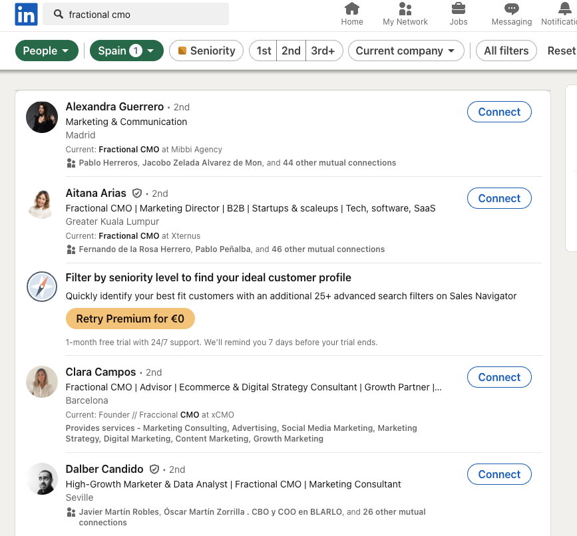Connect with Alexandra Guerrero

click(499, 112)
